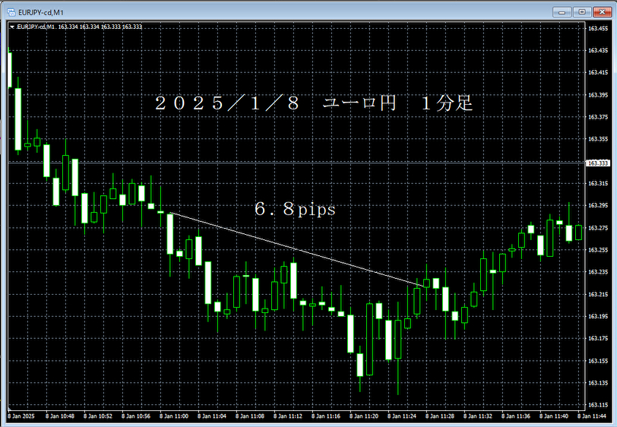
Task: Click the 163.355 price axis label
Action: click(598, 139)
